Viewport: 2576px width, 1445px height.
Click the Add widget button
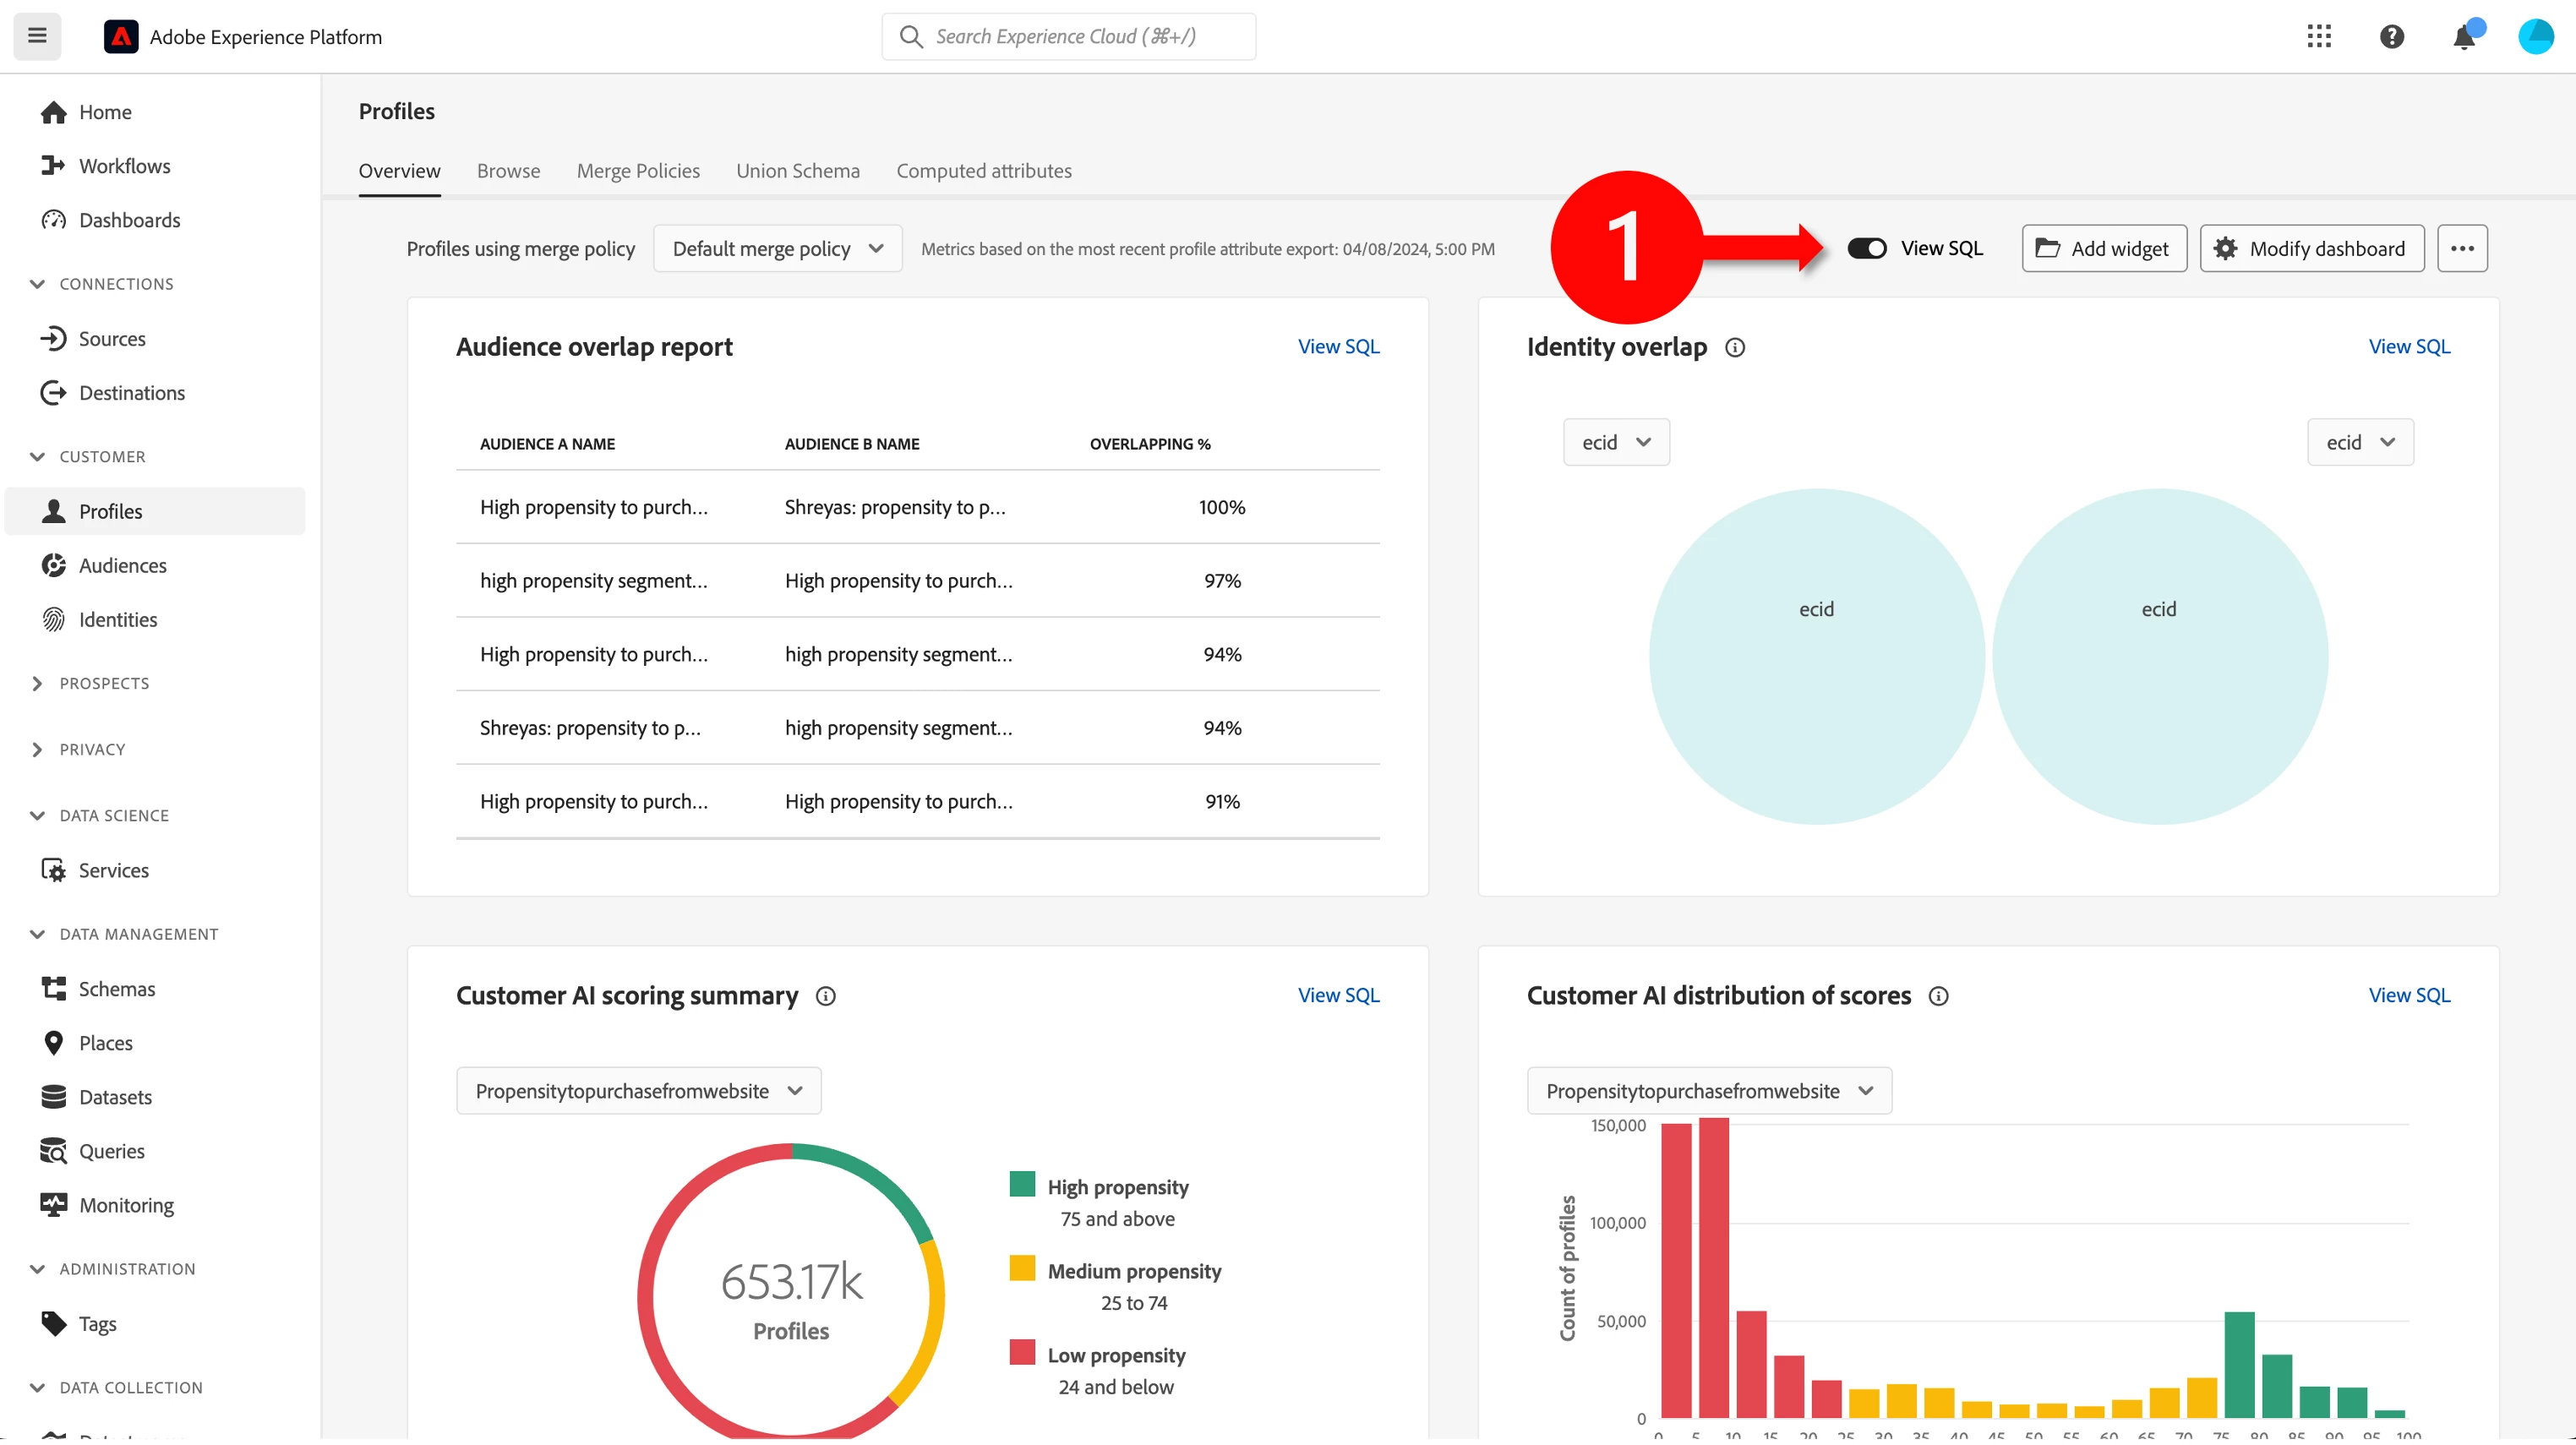[x=2103, y=248]
